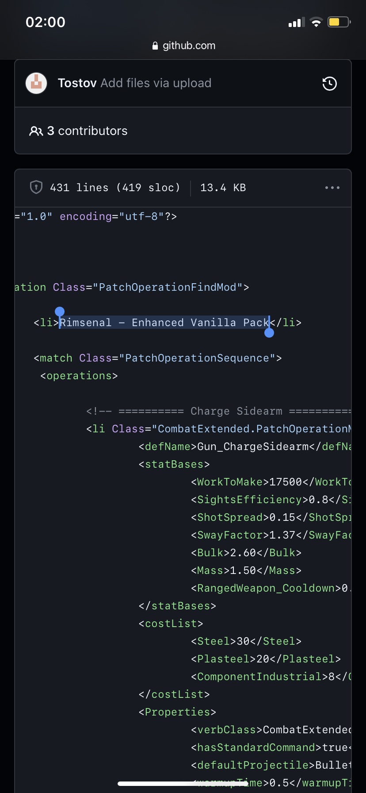Open the three-dot file options menu
Screen dimensions: 366x793
pyautogui.click(x=332, y=188)
